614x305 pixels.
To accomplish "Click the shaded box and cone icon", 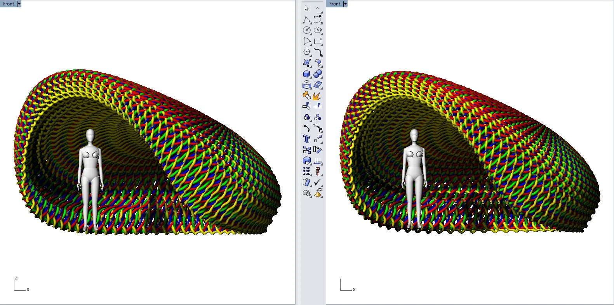I will 306,193.
